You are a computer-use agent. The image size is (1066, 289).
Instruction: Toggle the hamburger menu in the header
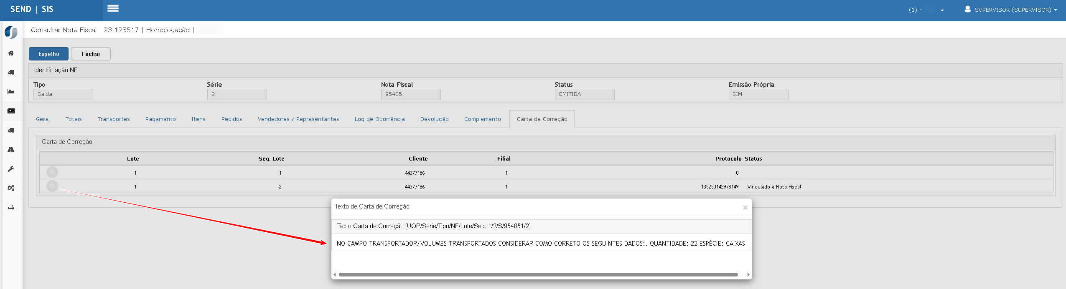[113, 9]
